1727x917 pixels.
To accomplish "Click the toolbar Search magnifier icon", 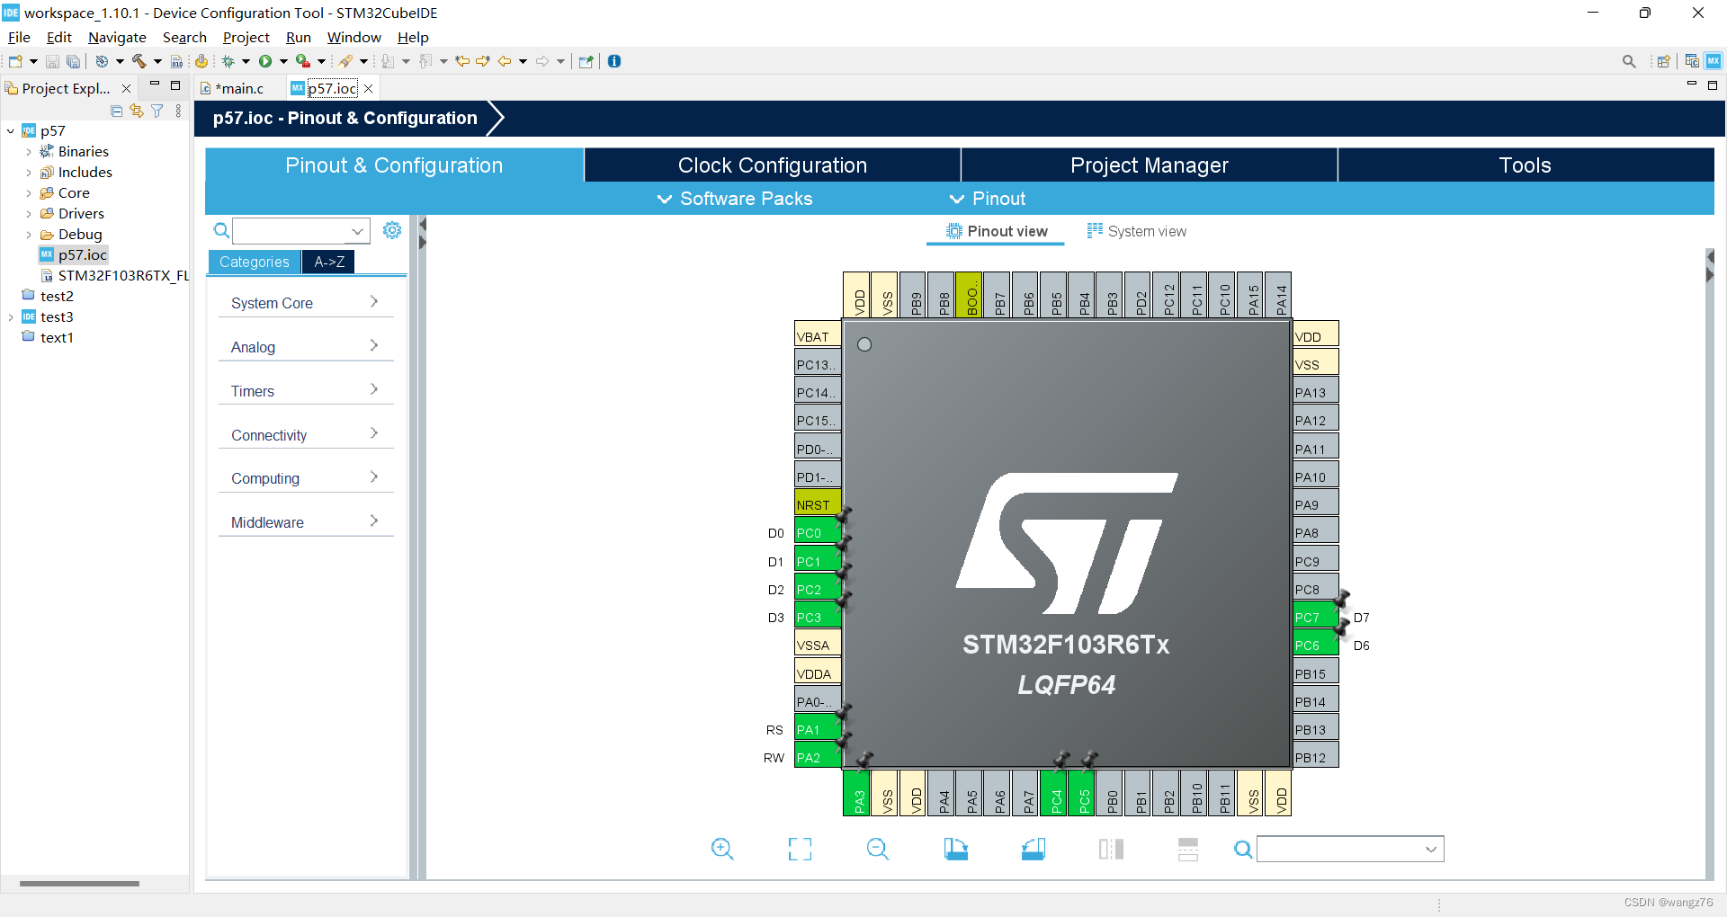I will coord(1629,61).
